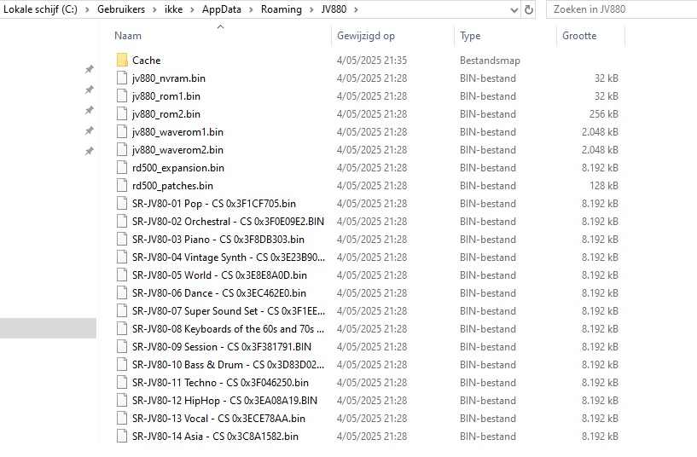Expand chevron after AppData breadcrumb
Viewport: 697px width, 457px height.
[251, 9]
